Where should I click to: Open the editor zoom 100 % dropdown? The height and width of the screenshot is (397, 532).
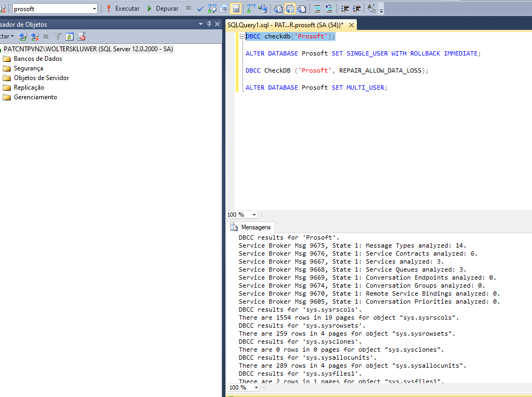click(254, 215)
